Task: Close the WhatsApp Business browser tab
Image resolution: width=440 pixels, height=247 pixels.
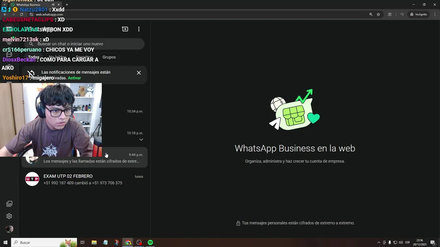Action: 59,4
